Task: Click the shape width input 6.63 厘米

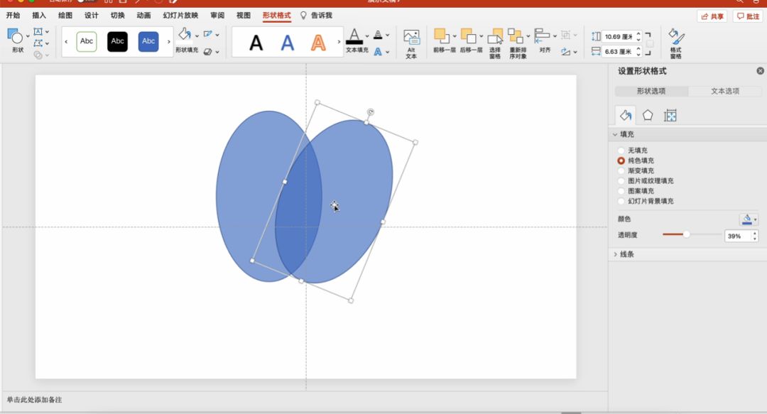Action: click(619, 51)
